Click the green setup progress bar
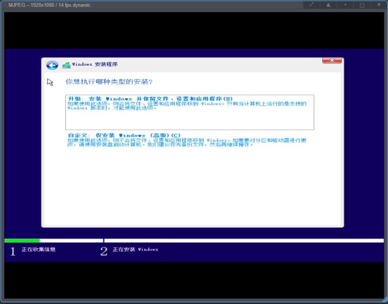Viewport: 388px width, 304px height. point(22,240)
